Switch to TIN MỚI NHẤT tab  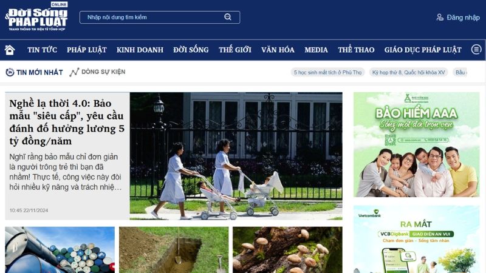[39, 72]
